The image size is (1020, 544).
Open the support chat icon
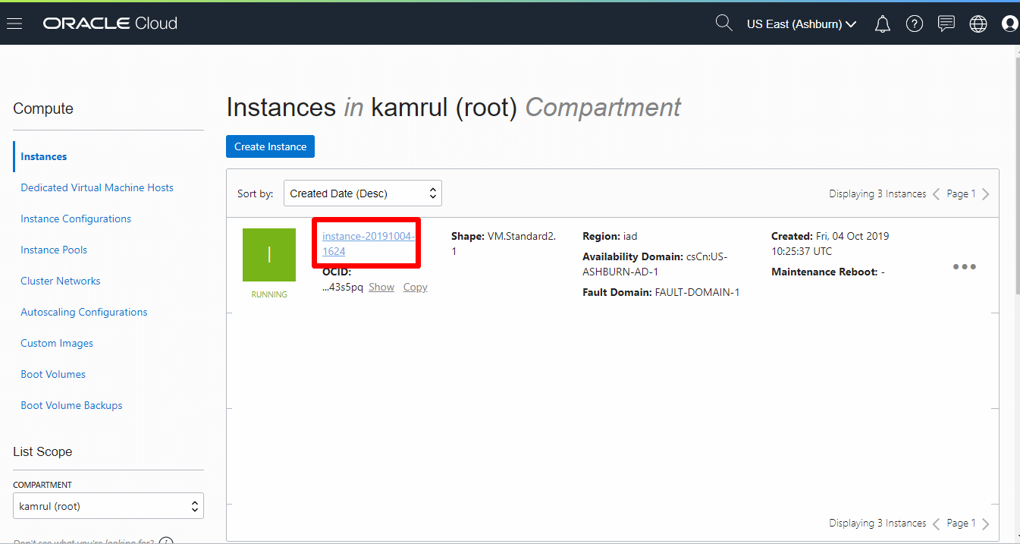pos(946,24)
